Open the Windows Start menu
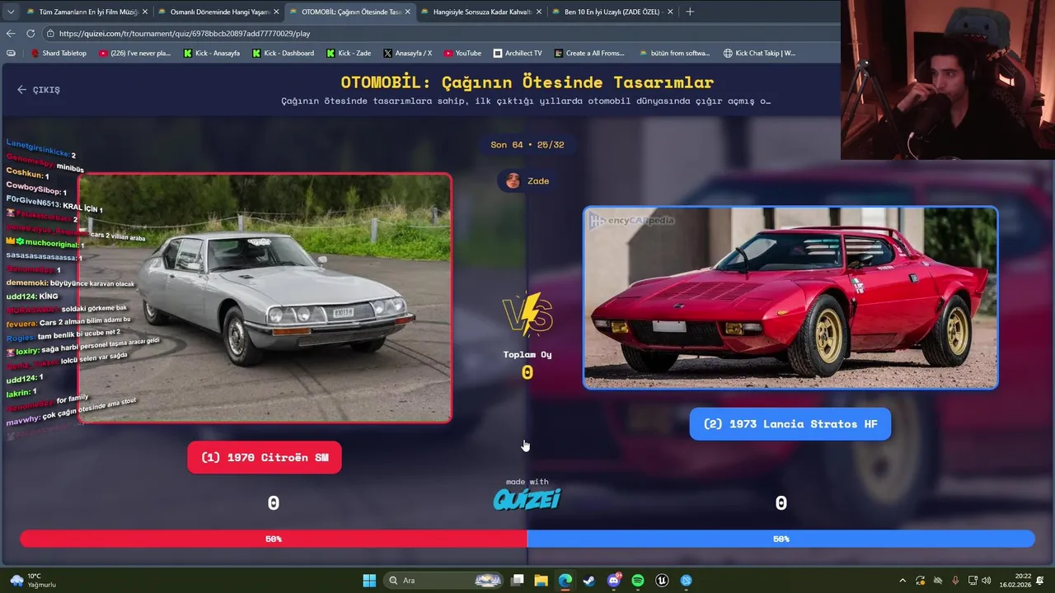 coord(369,580)
